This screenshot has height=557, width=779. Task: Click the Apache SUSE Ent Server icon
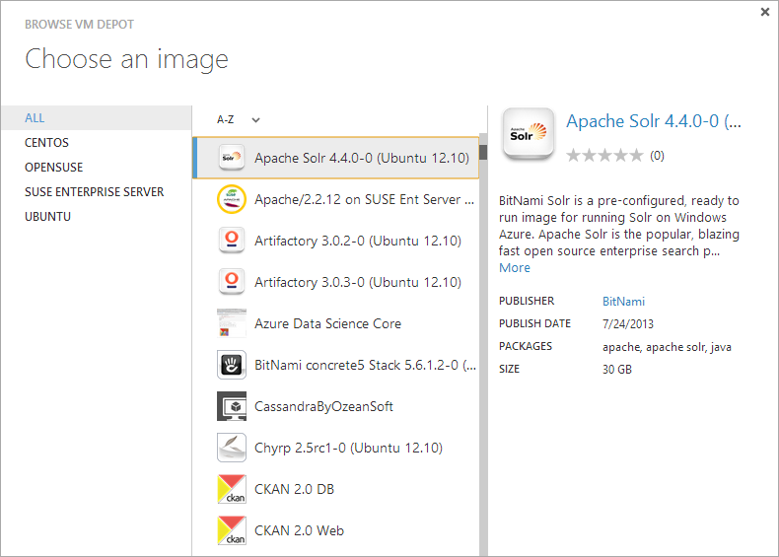point(232,199)
